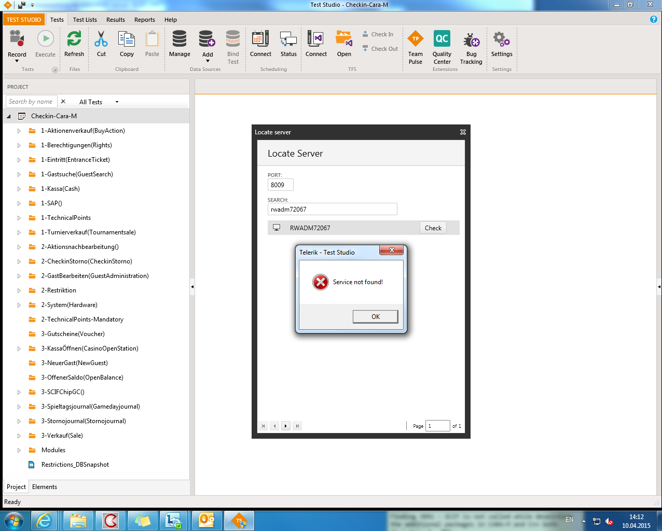Open the Help ribbon tab

[171, 20]
